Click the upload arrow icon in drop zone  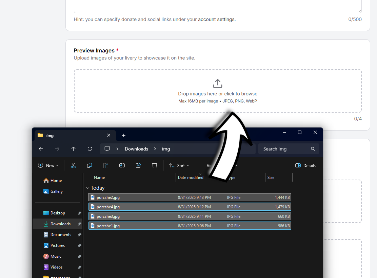[x=218, y=84]
